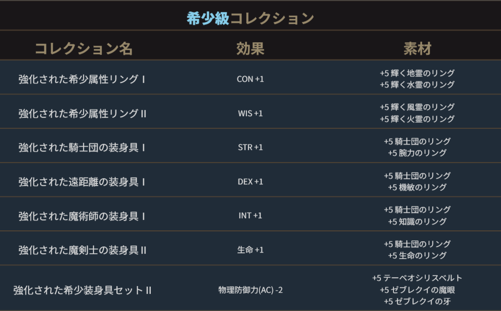Click material +5 腕力のリング

click(417, 153)
